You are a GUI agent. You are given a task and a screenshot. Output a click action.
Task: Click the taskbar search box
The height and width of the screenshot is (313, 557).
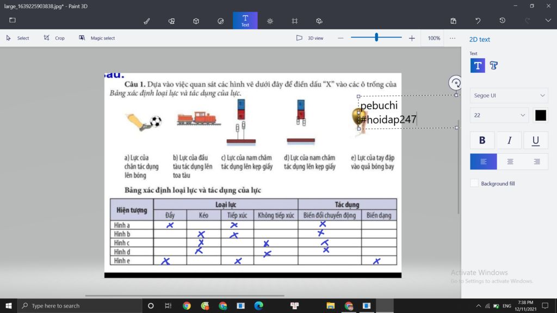point(79,305)
